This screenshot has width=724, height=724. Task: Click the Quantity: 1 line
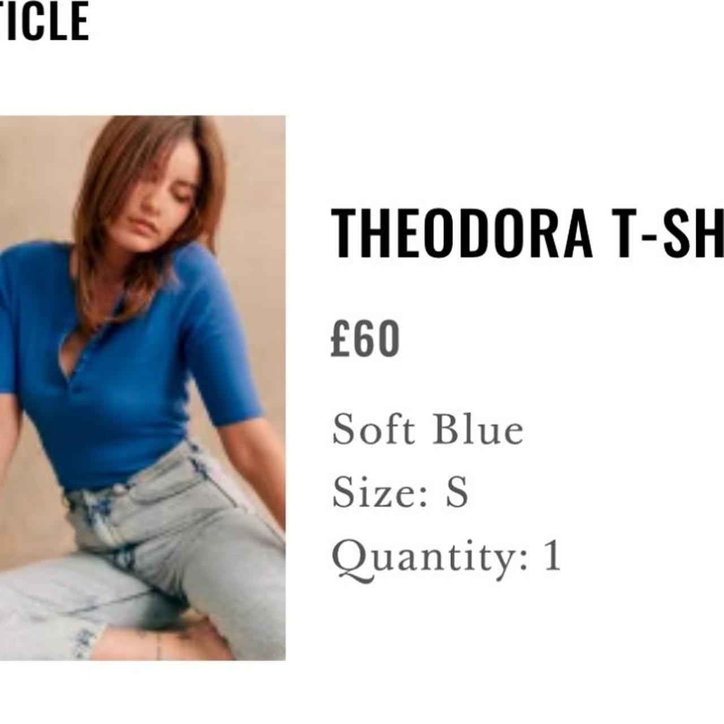point(447,557)
